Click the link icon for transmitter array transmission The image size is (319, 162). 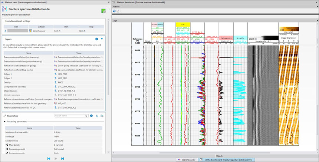56,62
